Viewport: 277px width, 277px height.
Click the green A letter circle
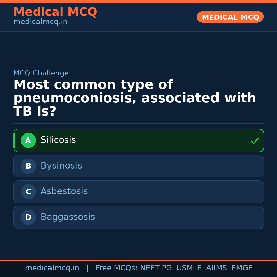(x=28, y=141)
